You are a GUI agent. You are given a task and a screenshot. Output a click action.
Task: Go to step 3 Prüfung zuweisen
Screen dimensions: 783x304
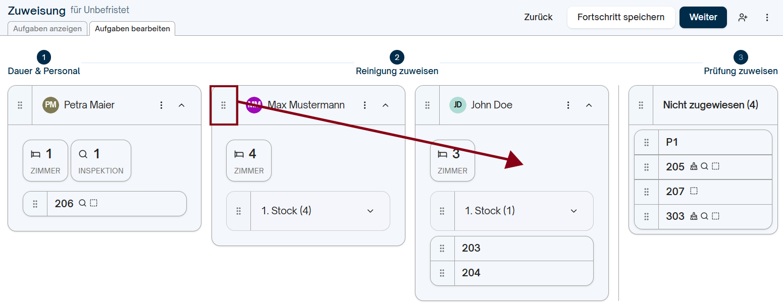(x=741, y=63)
